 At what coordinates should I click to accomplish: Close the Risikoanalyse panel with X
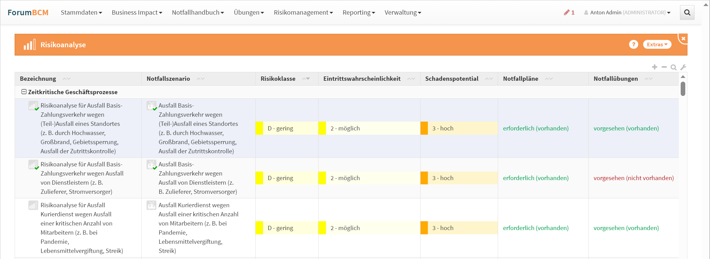point(683,39)
